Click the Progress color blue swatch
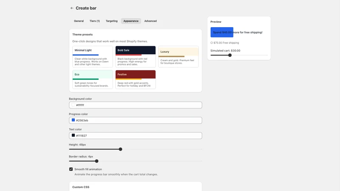 [x=73, y=120]
